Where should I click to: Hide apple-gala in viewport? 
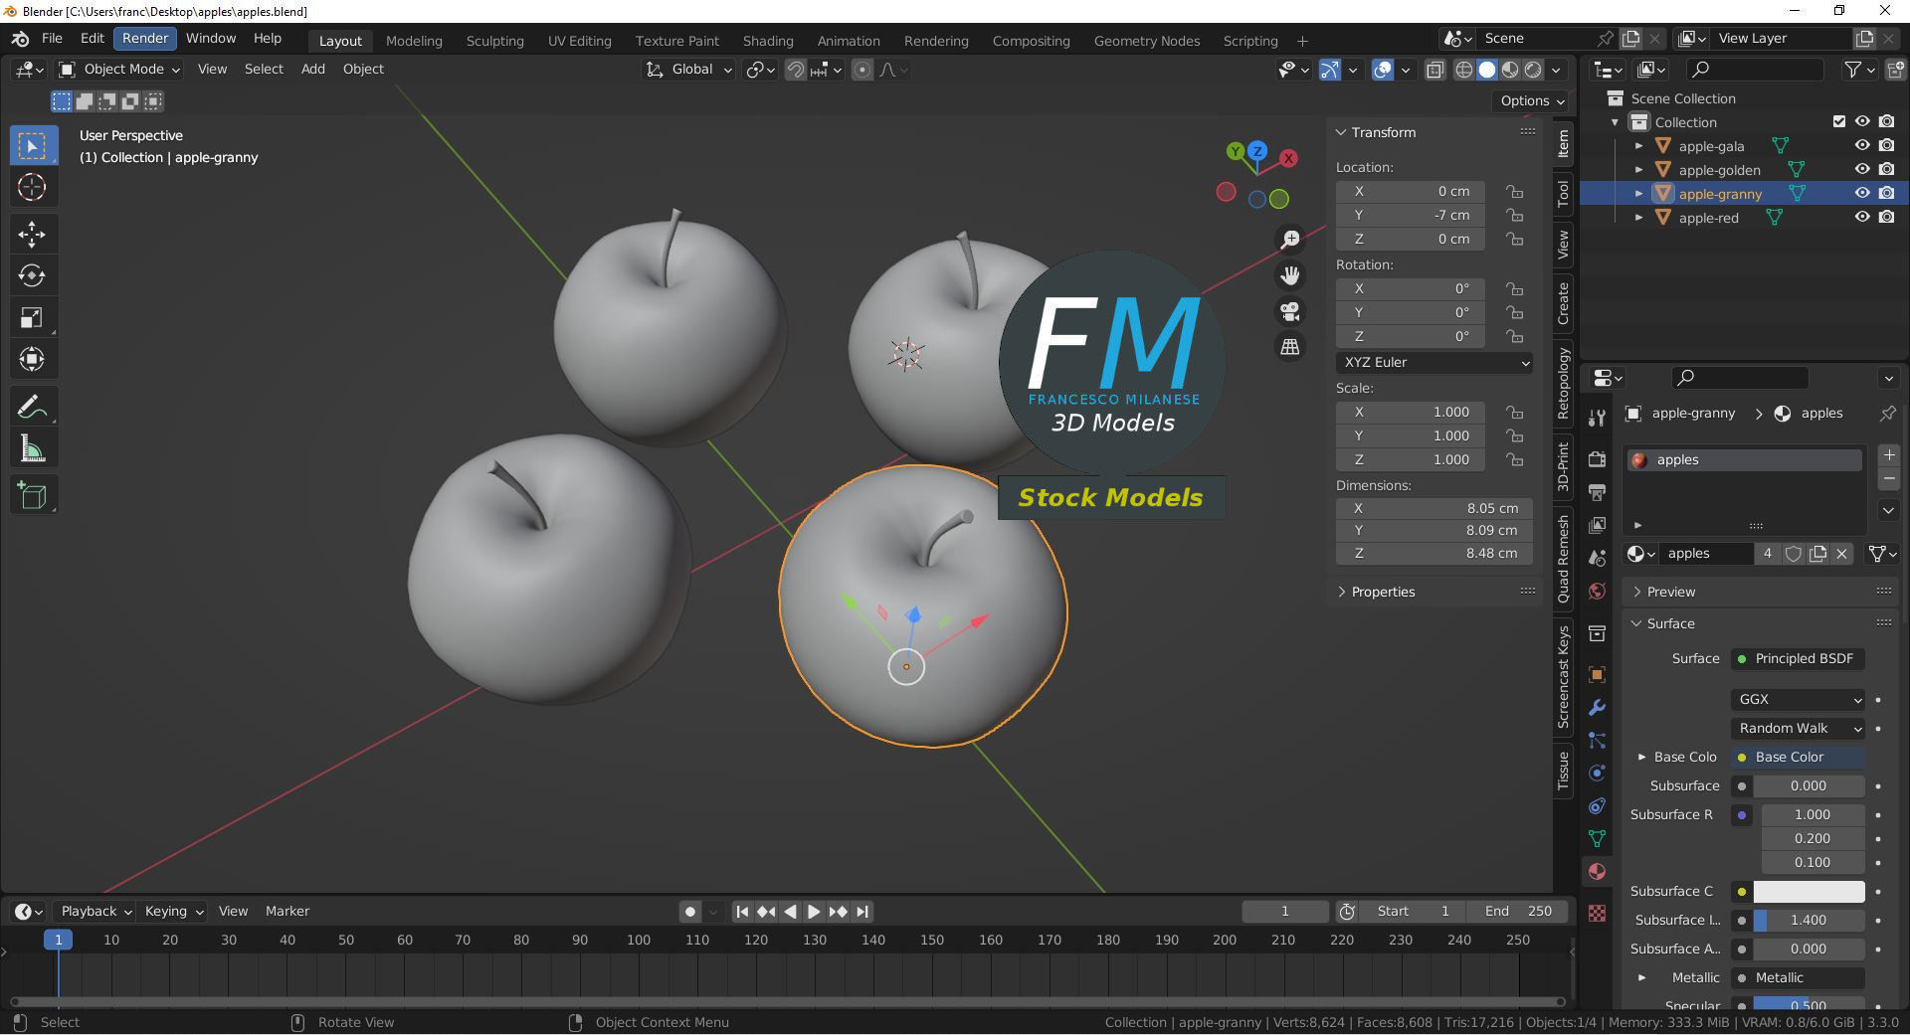pyautogui.click(x=1862, y=145)
